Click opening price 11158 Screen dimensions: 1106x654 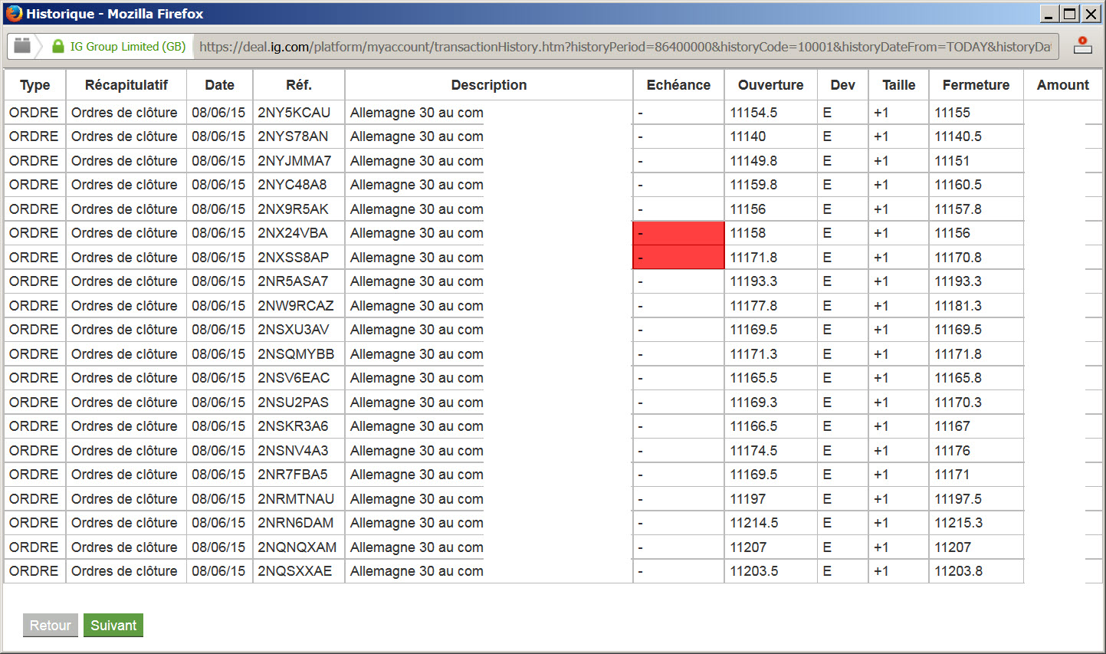[x=748, y=233]
